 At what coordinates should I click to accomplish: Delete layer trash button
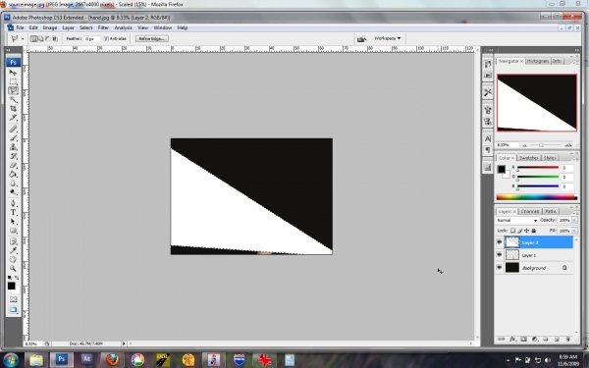click(567, 340)
